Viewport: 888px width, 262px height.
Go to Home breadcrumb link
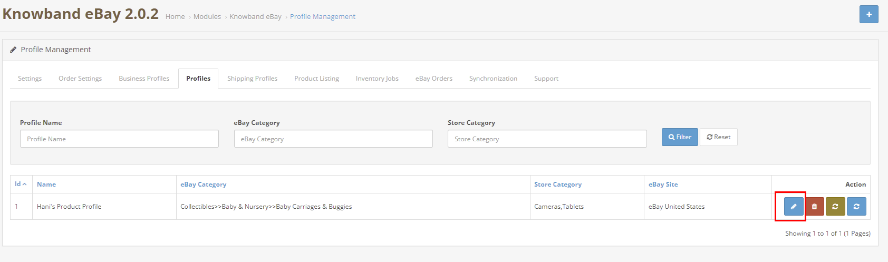coord(175,16)
